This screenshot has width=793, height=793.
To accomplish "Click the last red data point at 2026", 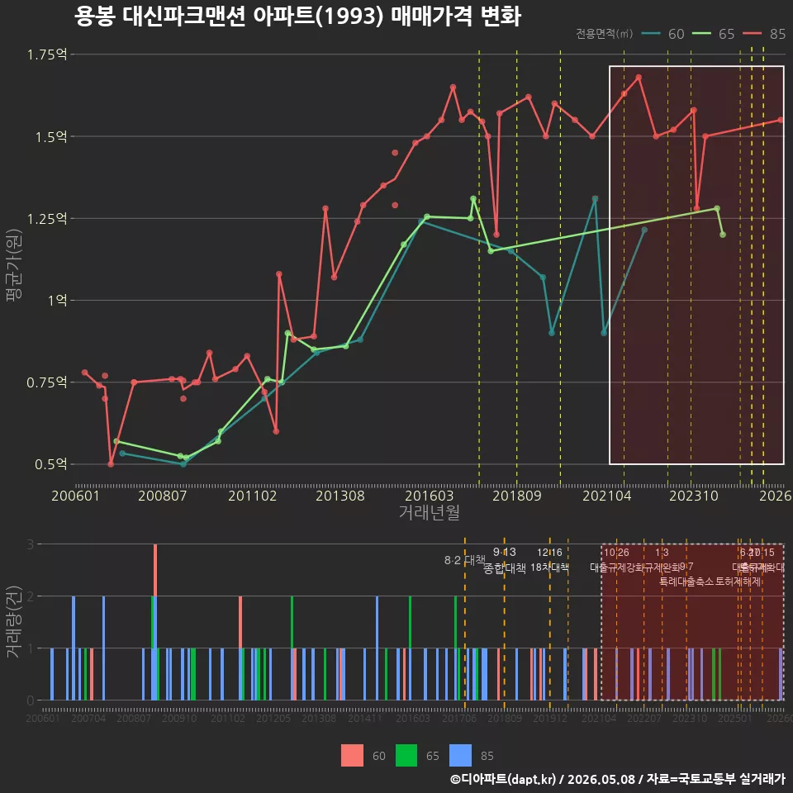I will [x=781, y=120].
